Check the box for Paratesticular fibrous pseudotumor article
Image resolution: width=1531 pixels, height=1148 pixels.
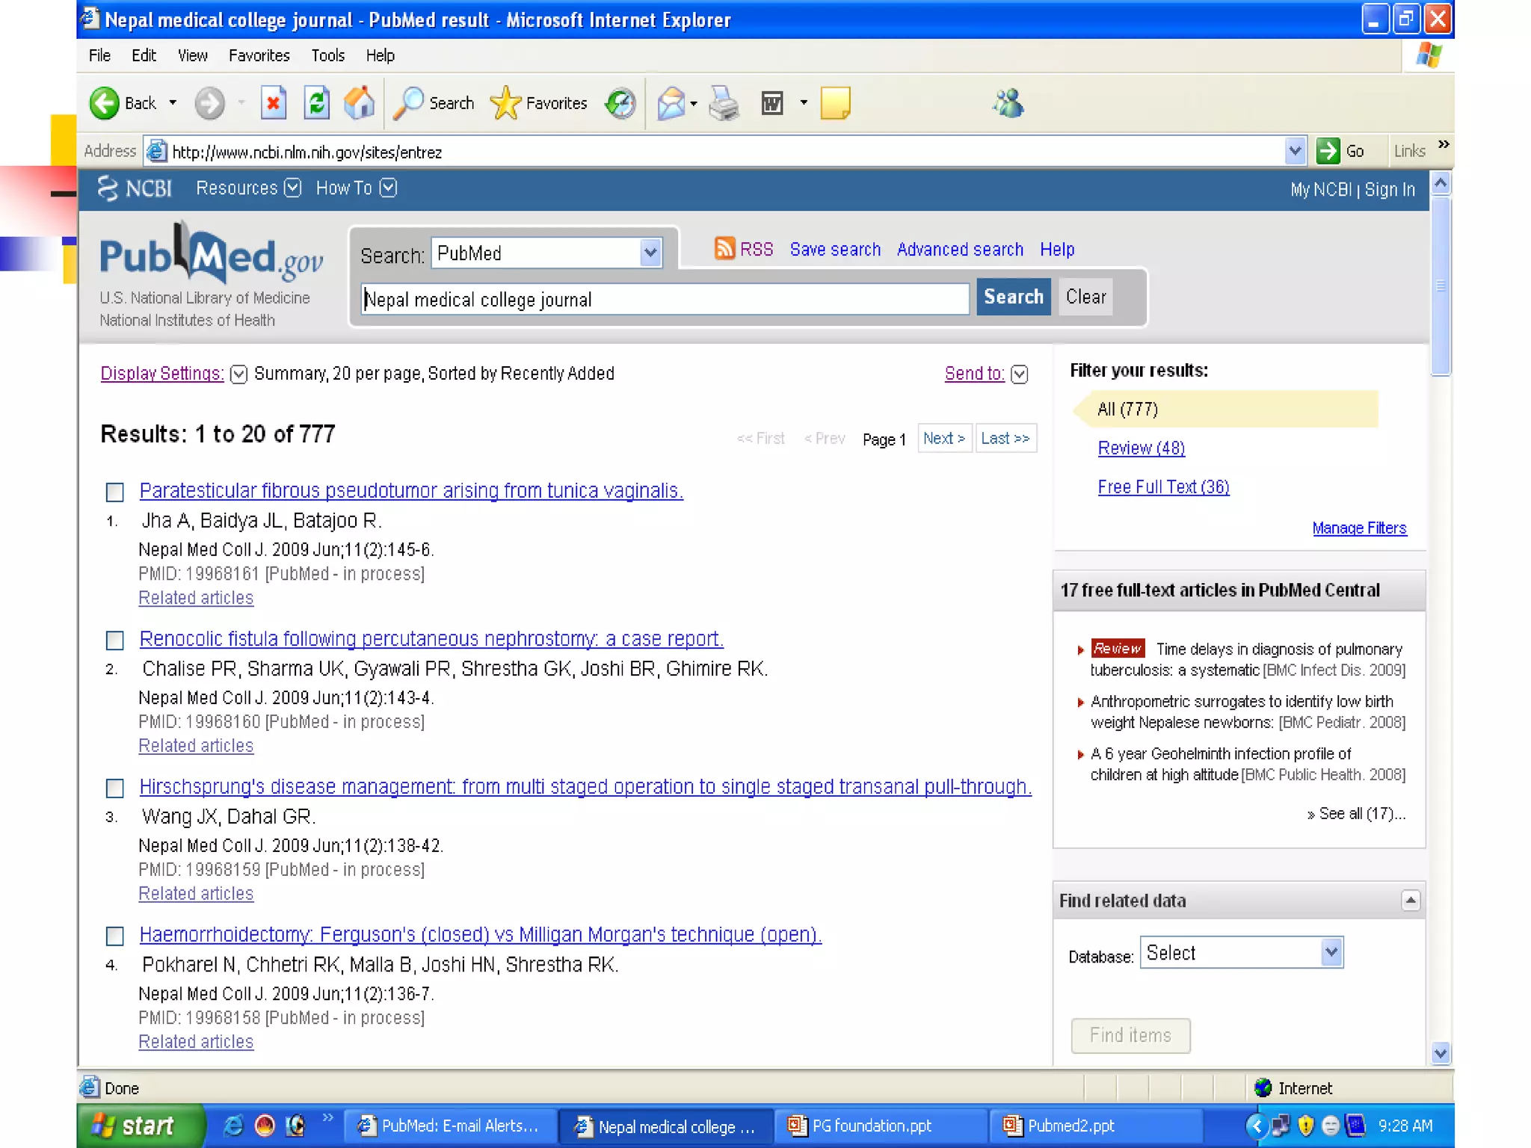pyautogui.click(x=115, y=492)
